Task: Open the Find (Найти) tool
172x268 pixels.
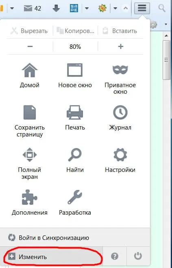Action: tap(75, 160)
